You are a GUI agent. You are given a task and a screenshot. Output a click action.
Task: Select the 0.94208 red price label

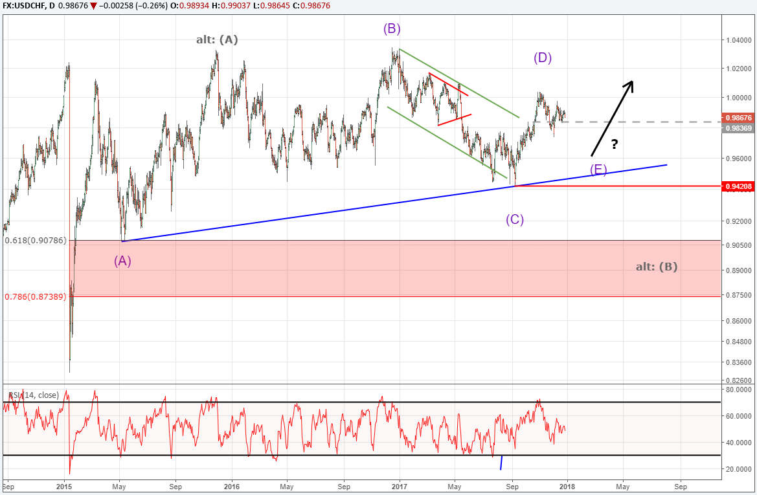tap(738, 186)
